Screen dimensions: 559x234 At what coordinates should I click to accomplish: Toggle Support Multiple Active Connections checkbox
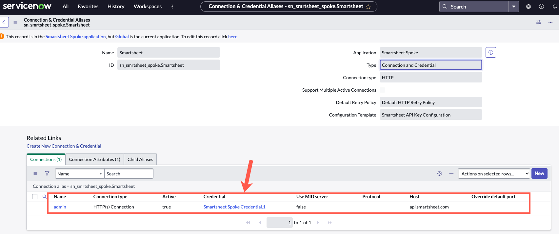382,90
